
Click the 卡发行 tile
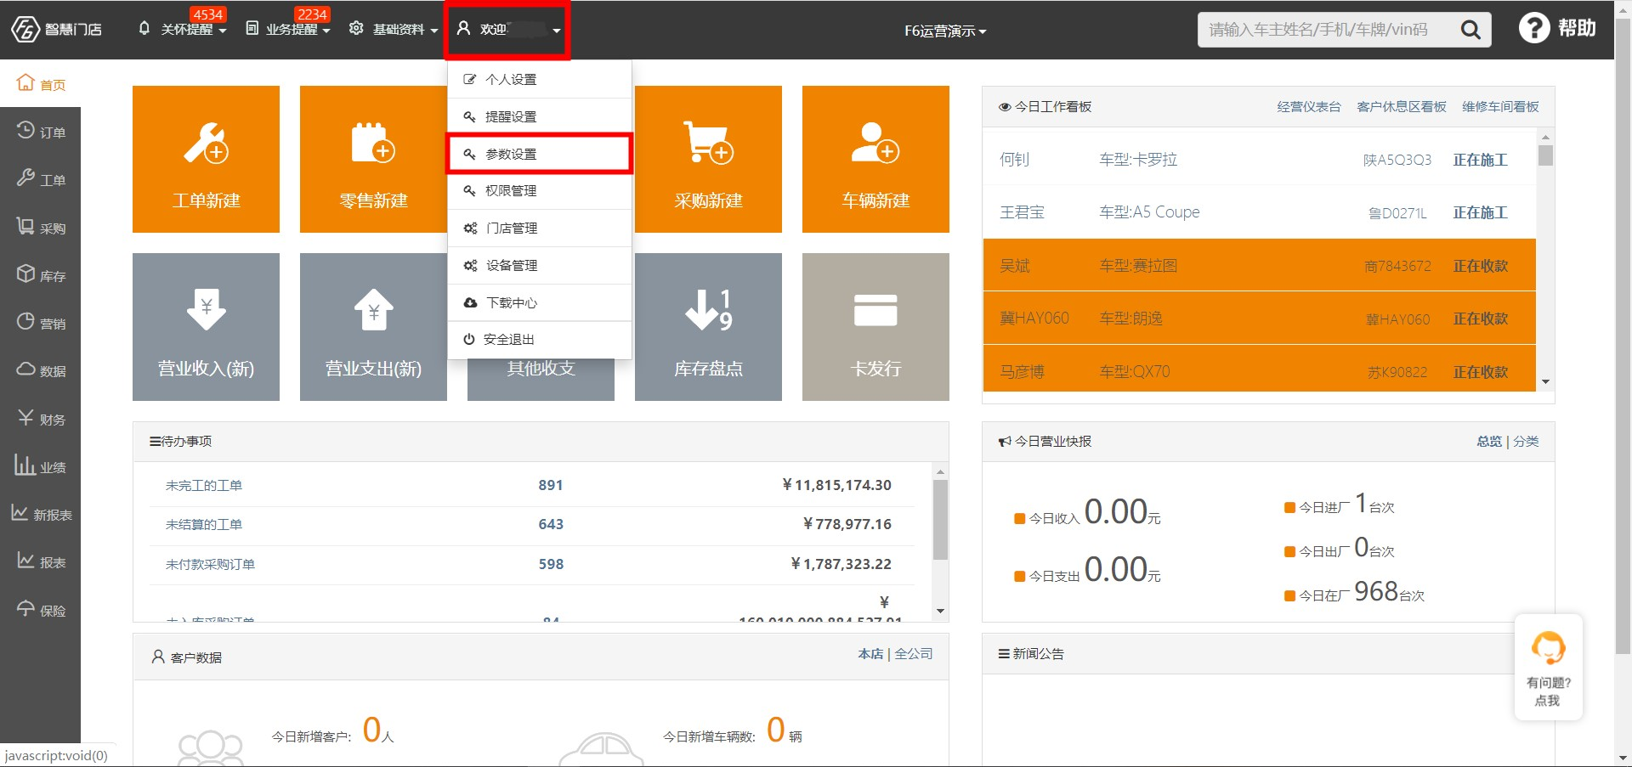[x=875, y=327]
